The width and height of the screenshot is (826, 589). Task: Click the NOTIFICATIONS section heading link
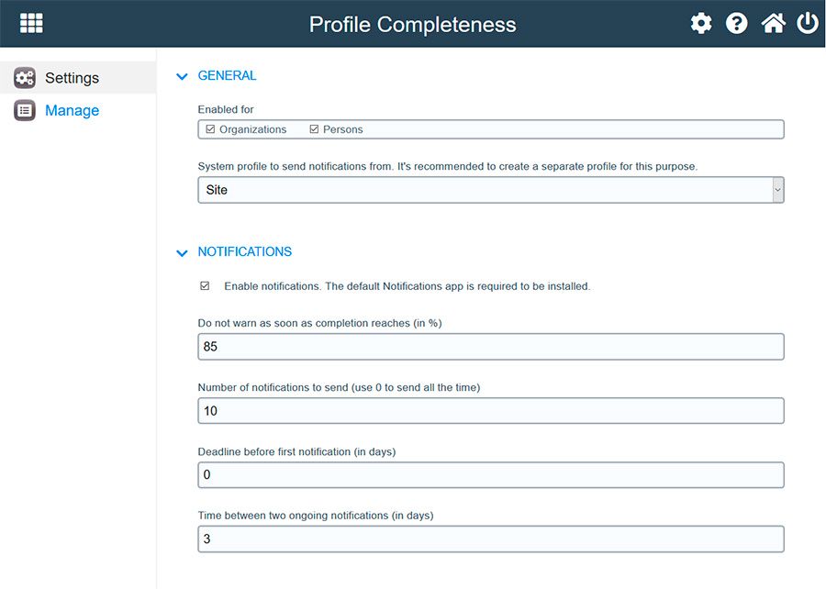tap(245, 251)
